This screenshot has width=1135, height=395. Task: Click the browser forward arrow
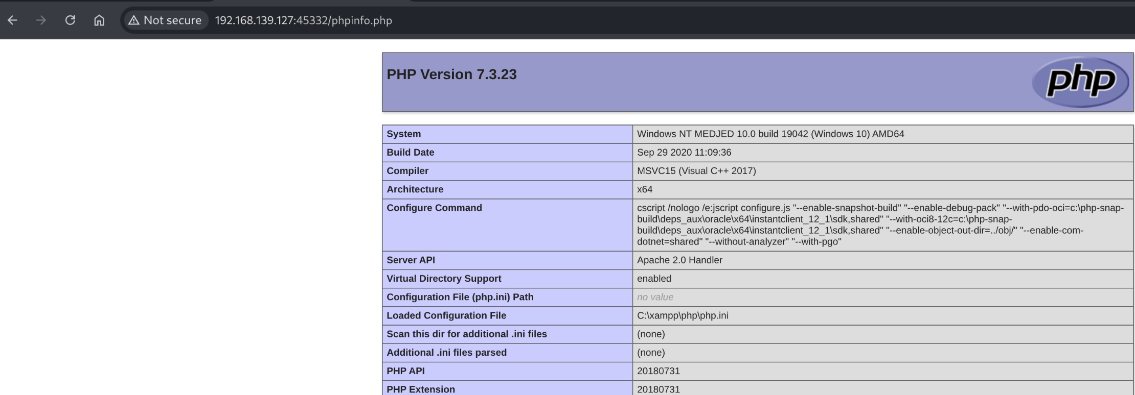tap(41, 20)
